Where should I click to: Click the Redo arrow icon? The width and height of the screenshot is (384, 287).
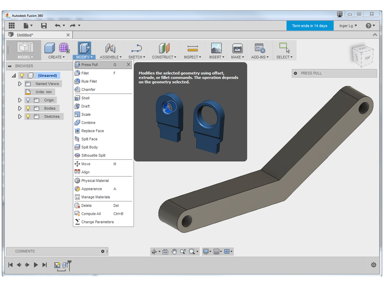[x=73, y=25]
